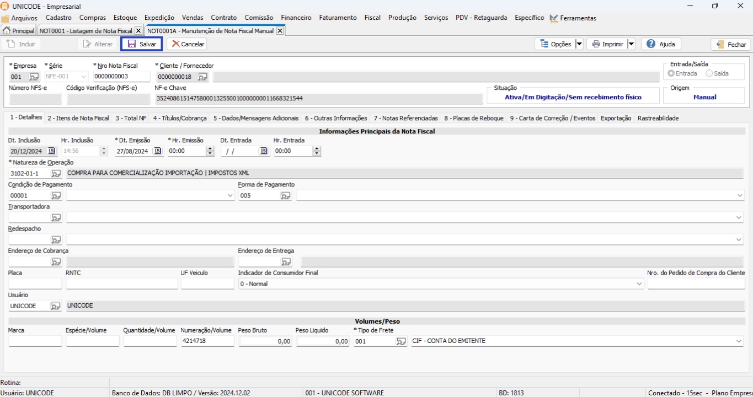This screenshot has width=753, height=397.
Task: Open the Financeiro menu
Action: click(296, 18)
